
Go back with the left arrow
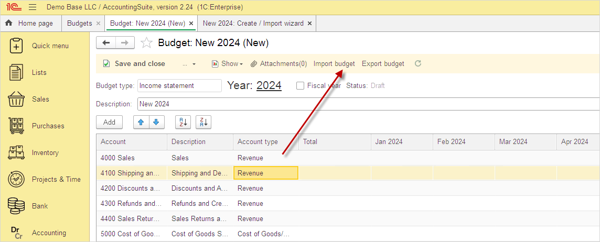(105, 43)
